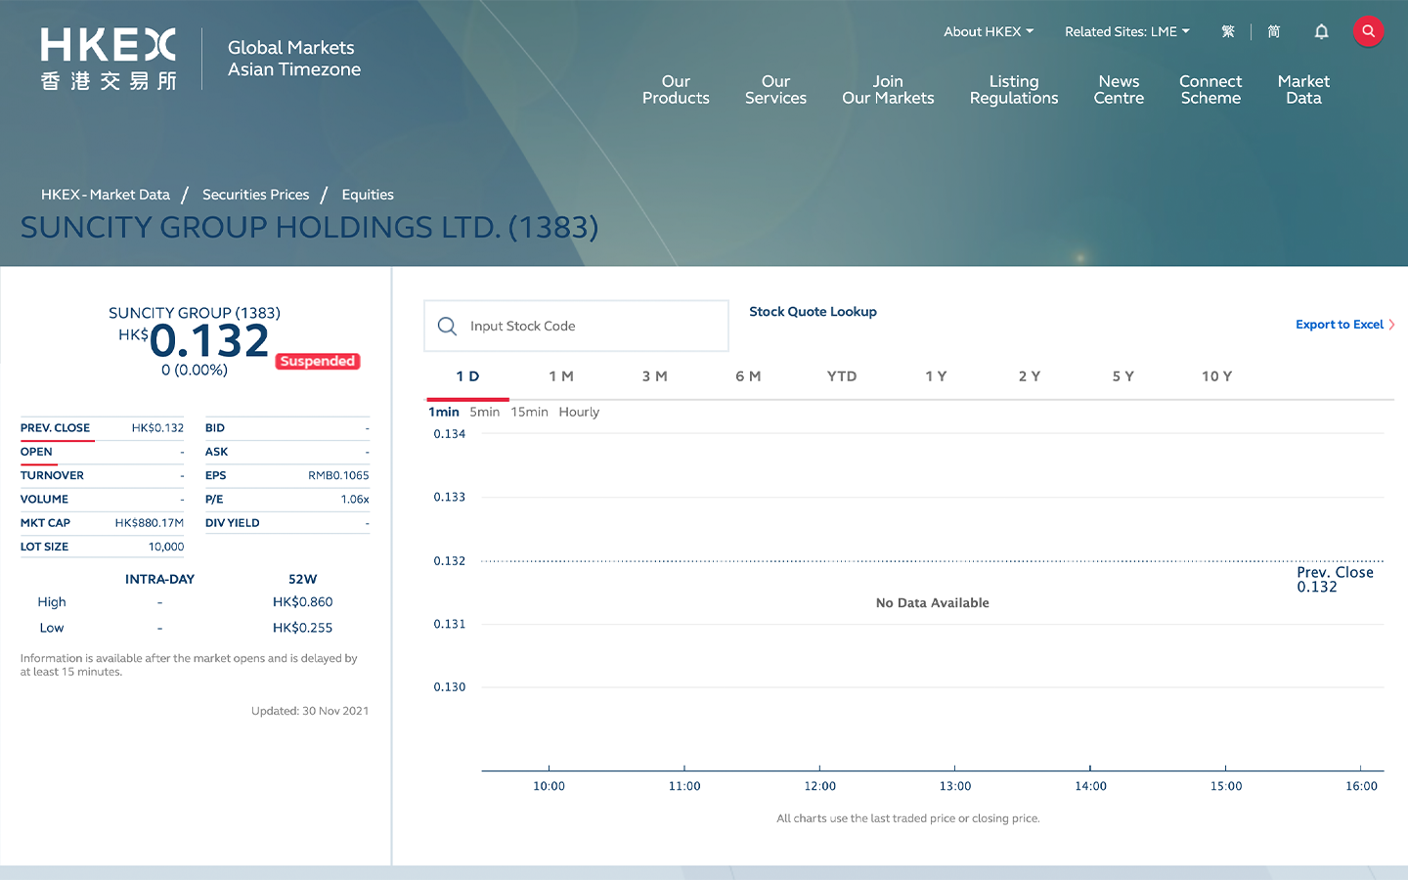
Task: Click the TURNOVER label
Action: click(52, 475)
